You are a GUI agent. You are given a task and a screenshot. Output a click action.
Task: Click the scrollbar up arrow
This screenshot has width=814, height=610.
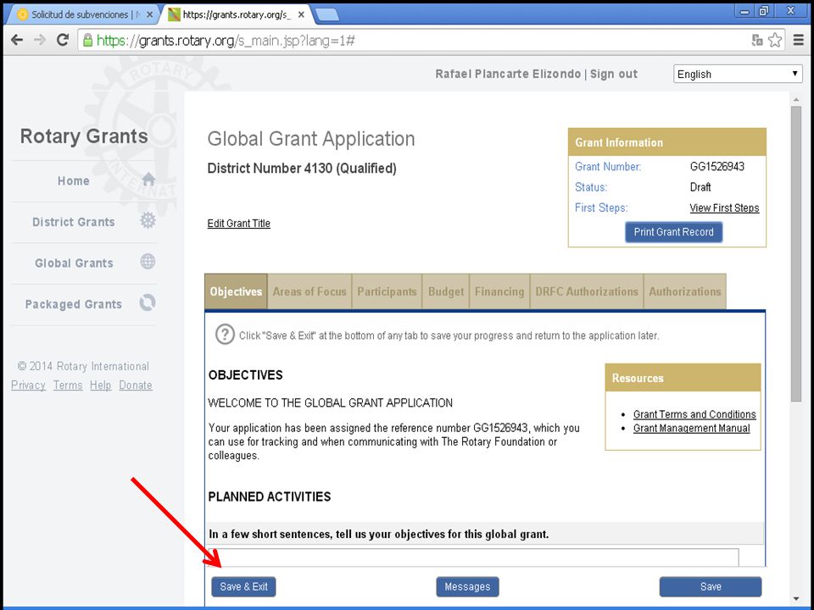pos(796,99)
